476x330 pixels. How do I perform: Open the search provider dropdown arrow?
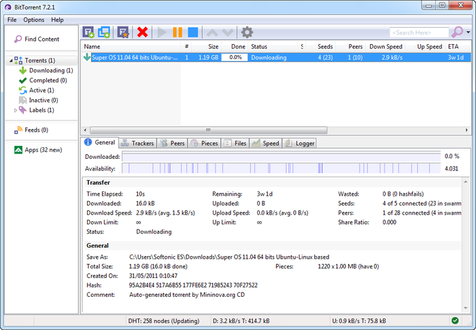469,32
